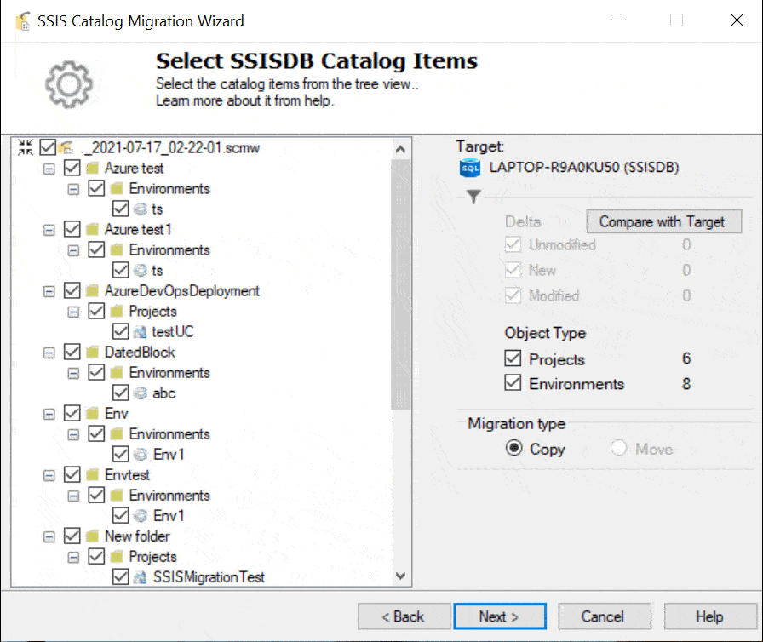Toggle the Environments object type checkbox
Viewport: 763px width, 642px height.
tap(513, 383)
